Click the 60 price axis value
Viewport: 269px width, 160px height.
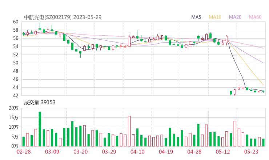16,22
